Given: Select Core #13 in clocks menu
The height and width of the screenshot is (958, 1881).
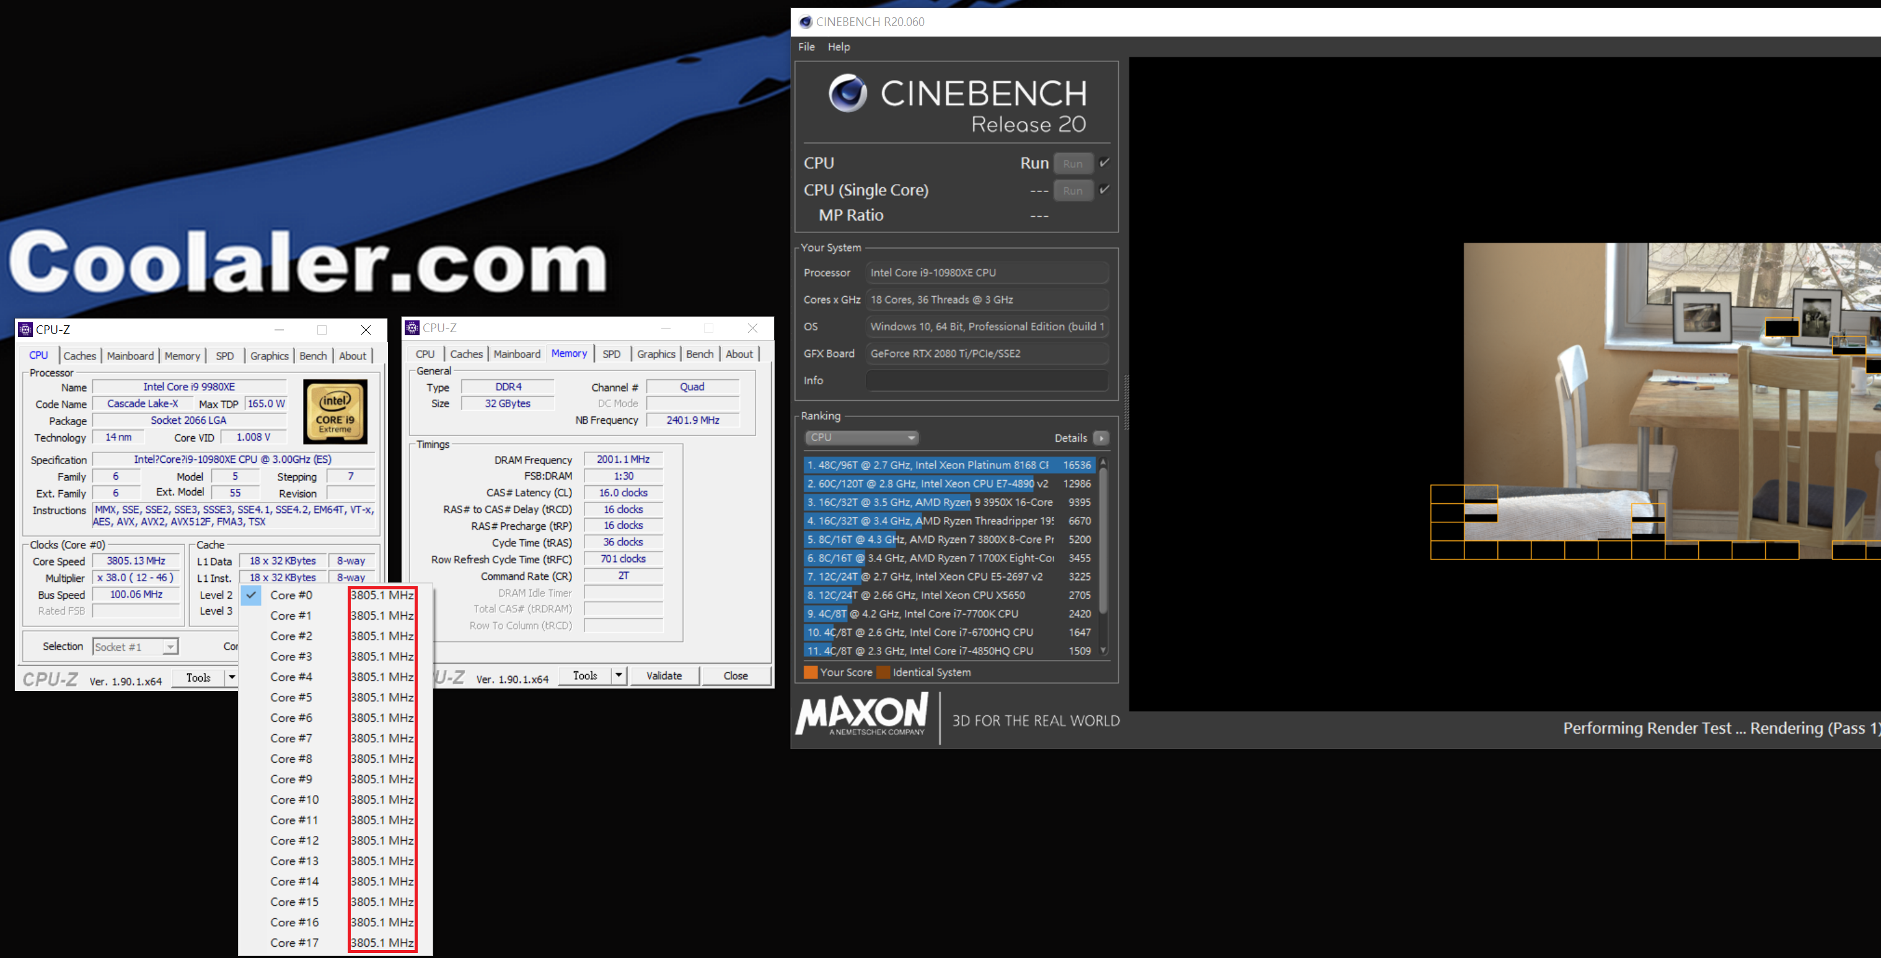Looking at the screenshot, I should [336, 861].
